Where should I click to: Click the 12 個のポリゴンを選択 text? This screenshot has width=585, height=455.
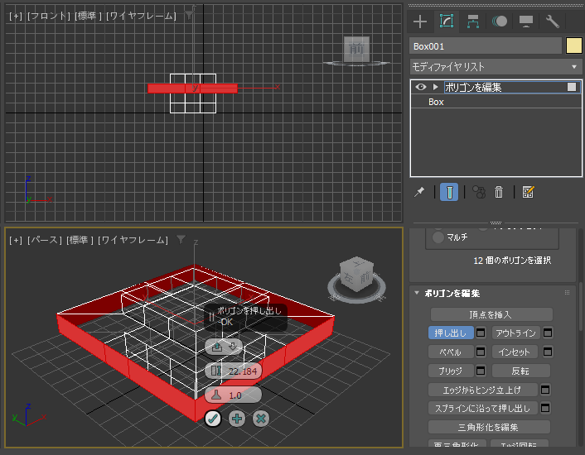click(512, 261)
